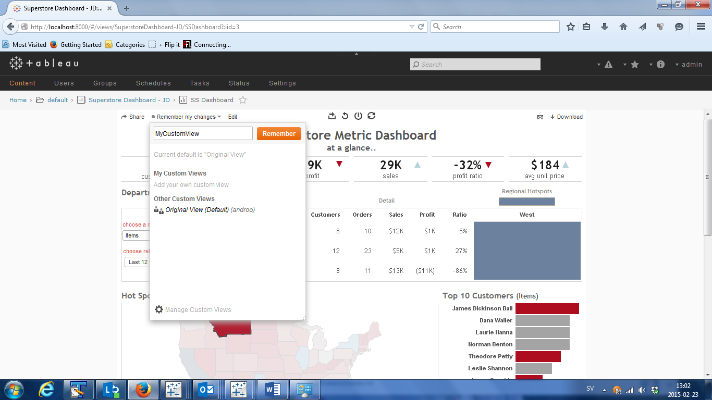Screen dimensions: 712x400
Task: Open the Status menu
Action: (239, 83)
